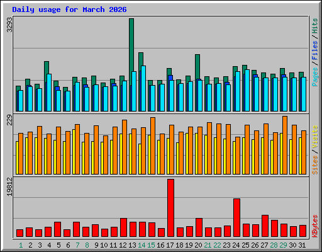Select day 13 label on x-axis
This screenshot has width=322, height=252.
132,245
